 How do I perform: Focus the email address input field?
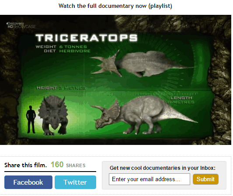click(x=150, y=179)
